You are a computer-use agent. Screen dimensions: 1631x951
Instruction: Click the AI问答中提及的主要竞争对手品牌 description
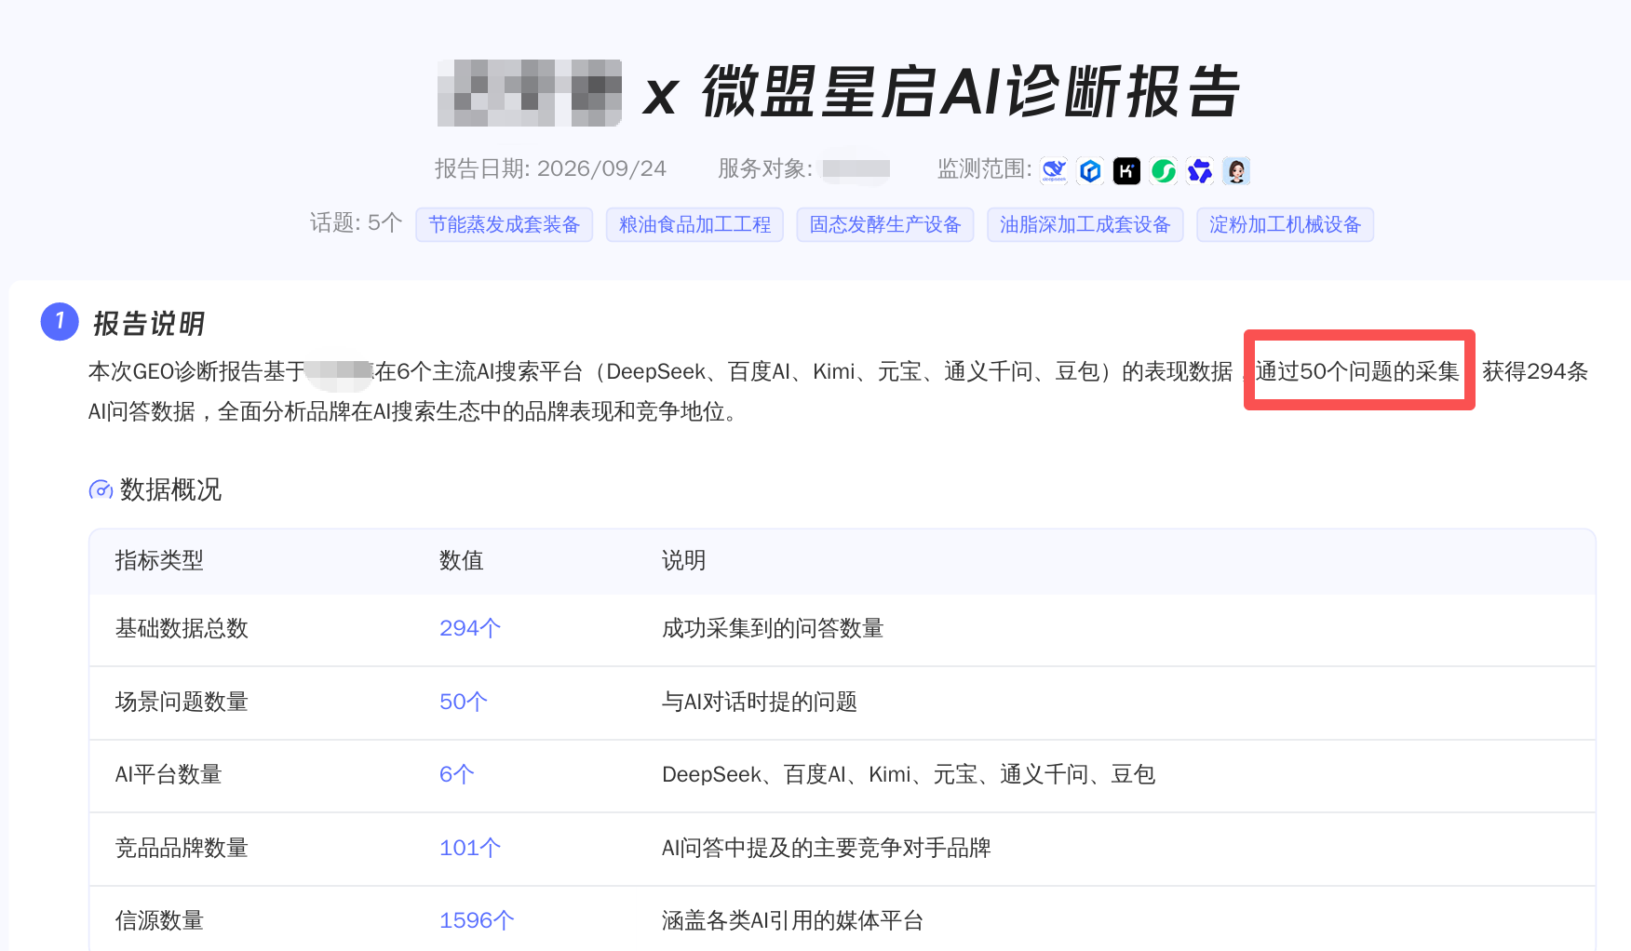(x=827, y=848)
